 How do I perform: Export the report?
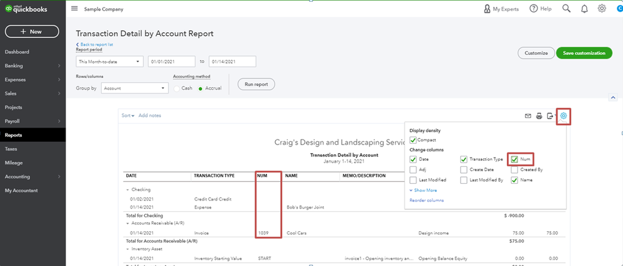(550, 116)
